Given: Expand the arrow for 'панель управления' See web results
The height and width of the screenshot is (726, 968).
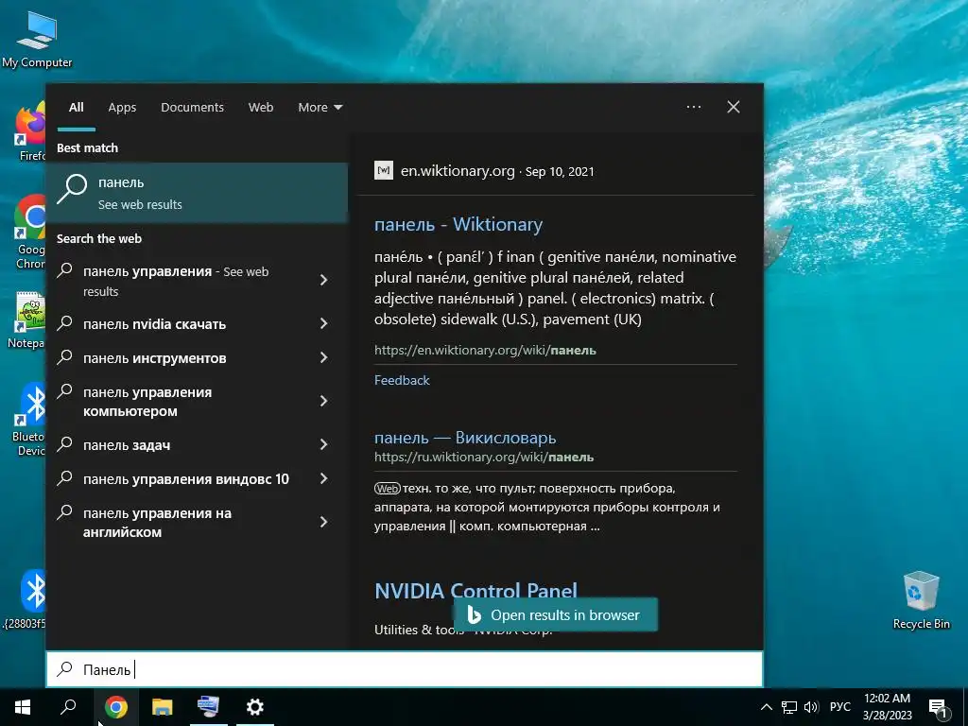Looking at the screenshot, I should tap(324, 280).
